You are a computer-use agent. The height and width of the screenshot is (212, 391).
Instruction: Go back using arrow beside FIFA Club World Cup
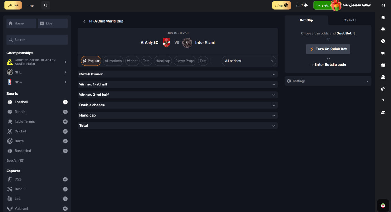84,21
